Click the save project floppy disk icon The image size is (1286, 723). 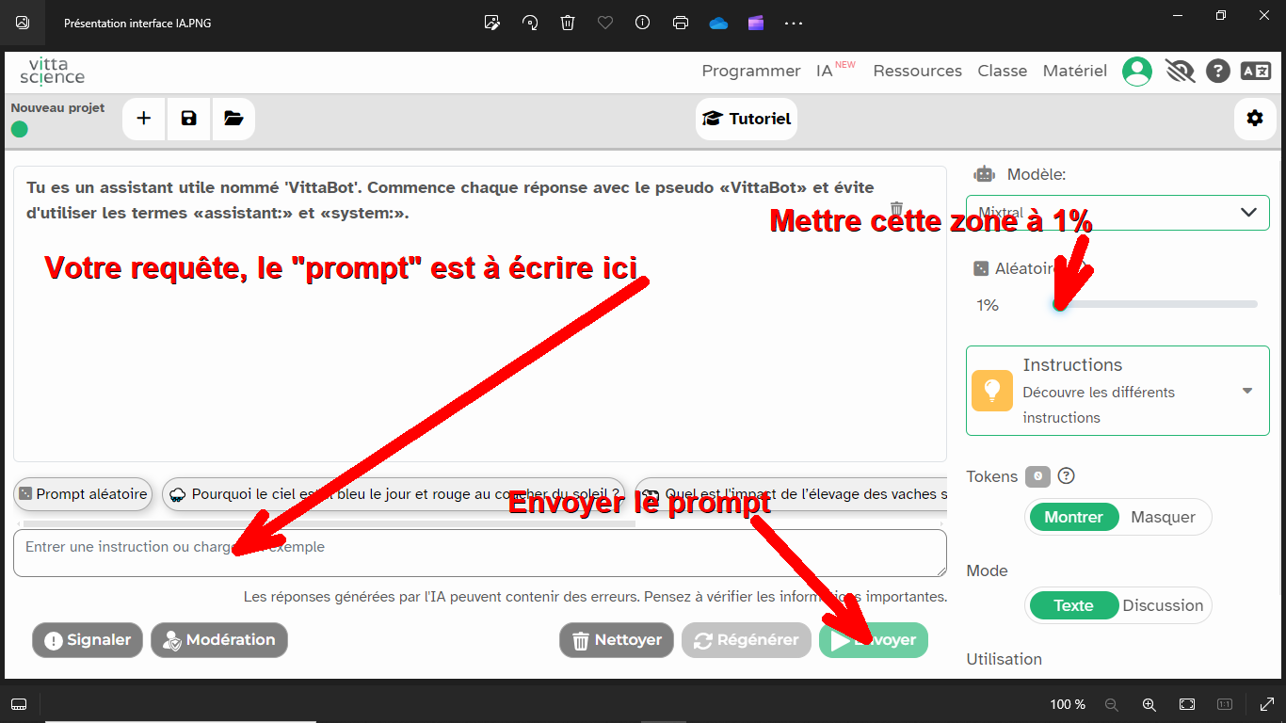click(x=189, y=119)
